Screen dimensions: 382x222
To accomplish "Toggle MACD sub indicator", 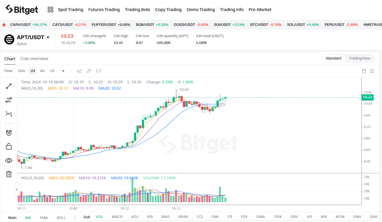I will point(117,217).
